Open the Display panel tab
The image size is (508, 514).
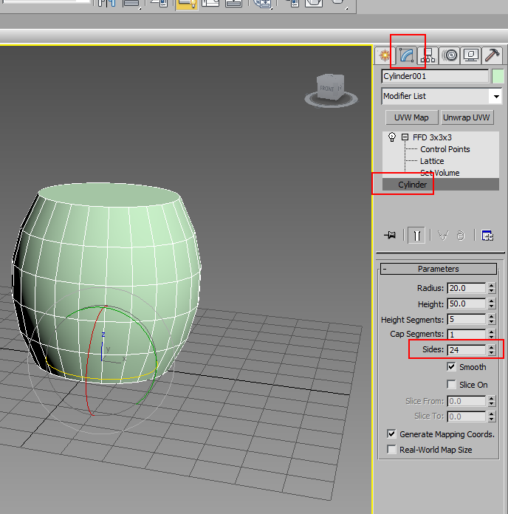(x=470, y=55)
